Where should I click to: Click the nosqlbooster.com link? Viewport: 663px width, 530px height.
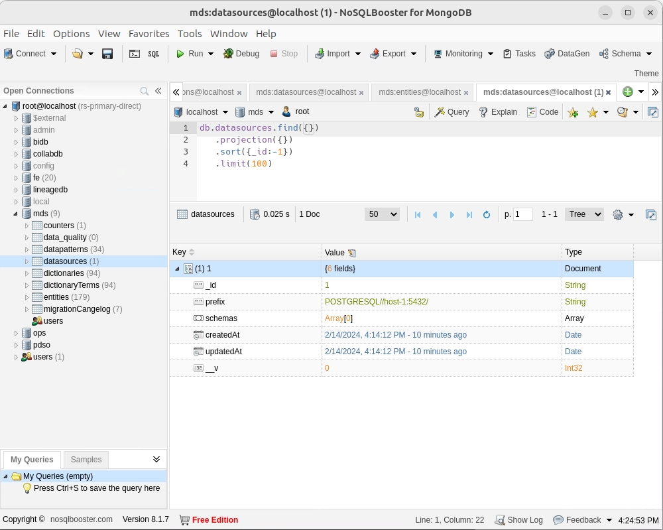(x=82, y=519)
